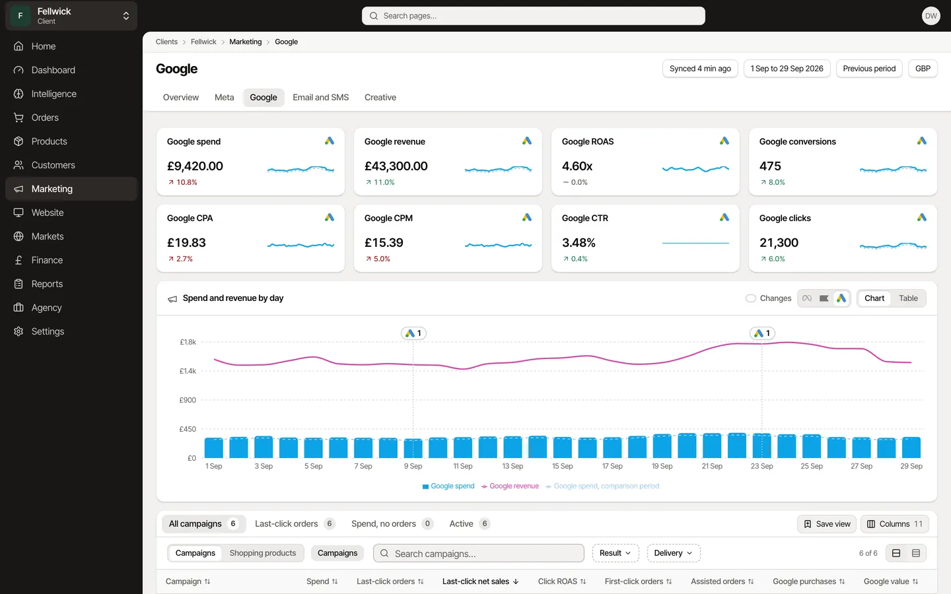Open the Email and SMS tab
The height and width of the screenshot is (594, 951).
click(x=321, y=98)
